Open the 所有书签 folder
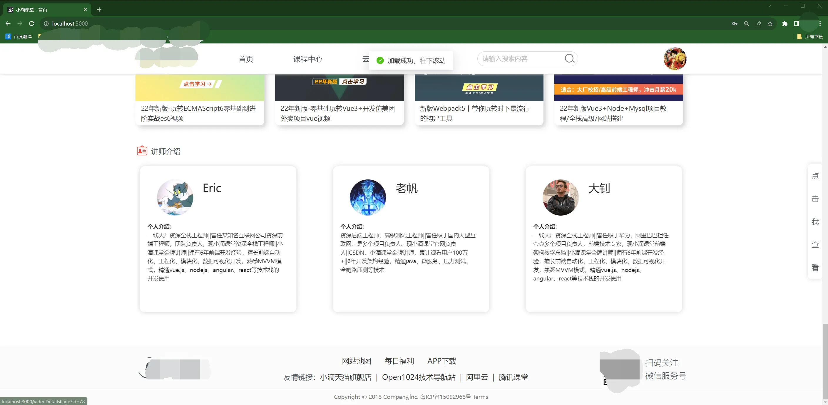Viewport: 828px width, 405px height. 810,36
